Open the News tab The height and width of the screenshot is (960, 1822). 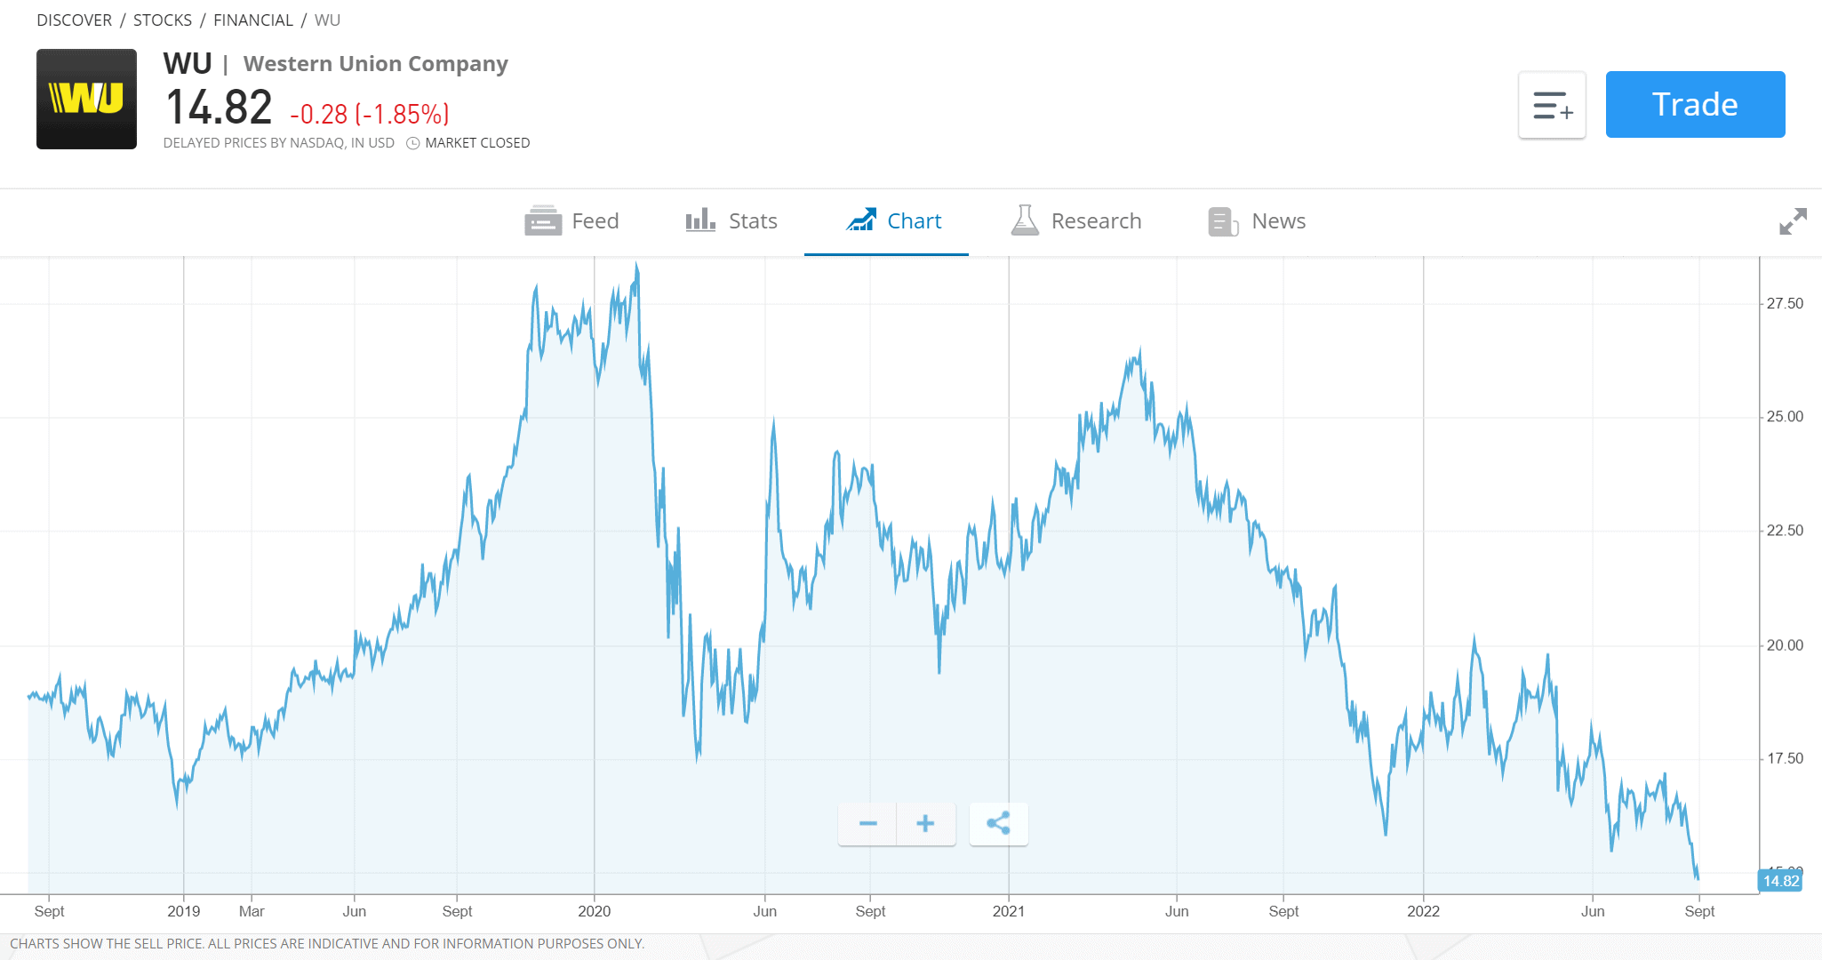click(x=1257, y=220)
